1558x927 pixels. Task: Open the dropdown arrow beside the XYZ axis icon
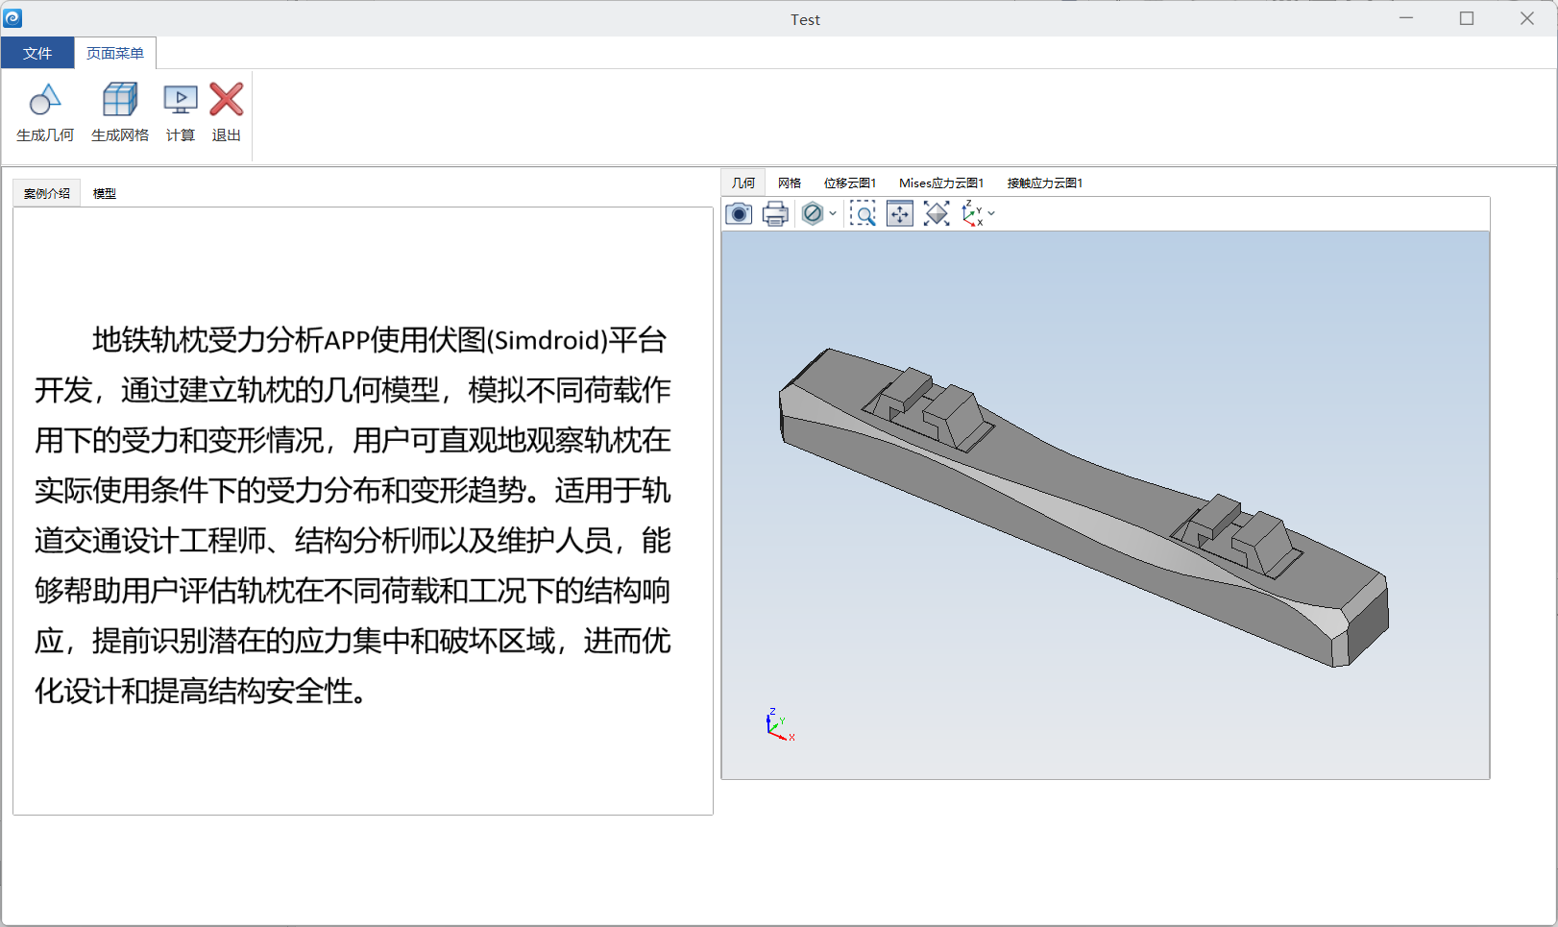991,213
